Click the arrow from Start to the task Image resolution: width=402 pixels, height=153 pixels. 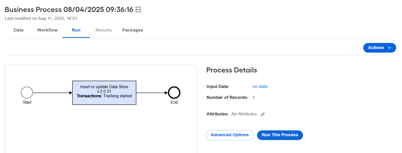pos(53,93)
